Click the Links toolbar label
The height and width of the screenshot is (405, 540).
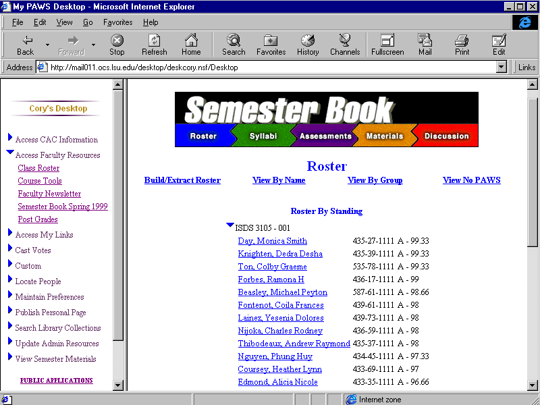pyautogui.click(x=526, y=67)
